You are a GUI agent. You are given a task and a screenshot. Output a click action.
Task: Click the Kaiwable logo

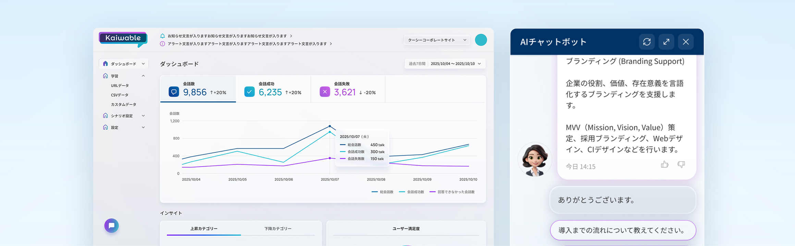pos(123,39)
